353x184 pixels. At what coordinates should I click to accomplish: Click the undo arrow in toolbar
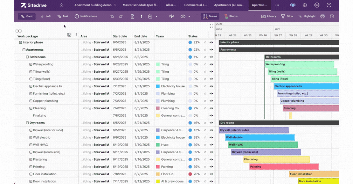click(x=112, y=16)
